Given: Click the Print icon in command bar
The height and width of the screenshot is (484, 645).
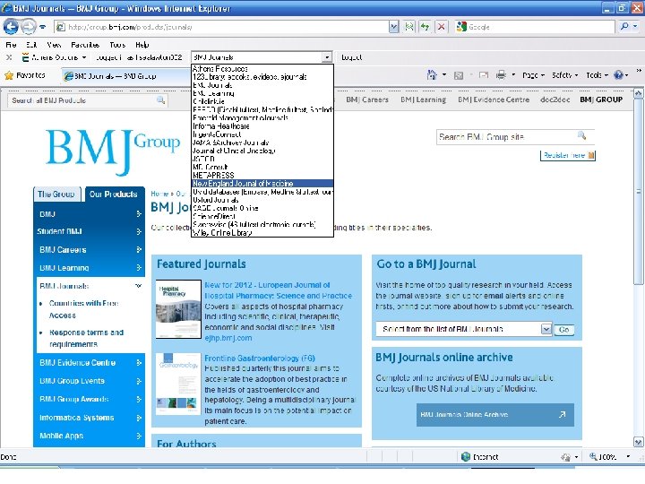Looking at the screenshot, I should [x=501, y=75].
